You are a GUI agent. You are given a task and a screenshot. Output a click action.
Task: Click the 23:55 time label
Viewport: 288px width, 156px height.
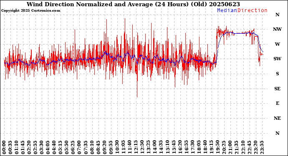(262, 147)
